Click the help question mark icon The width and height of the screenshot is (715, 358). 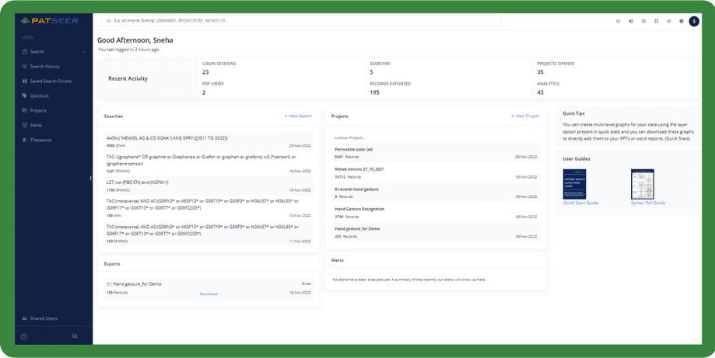[24, 336]
